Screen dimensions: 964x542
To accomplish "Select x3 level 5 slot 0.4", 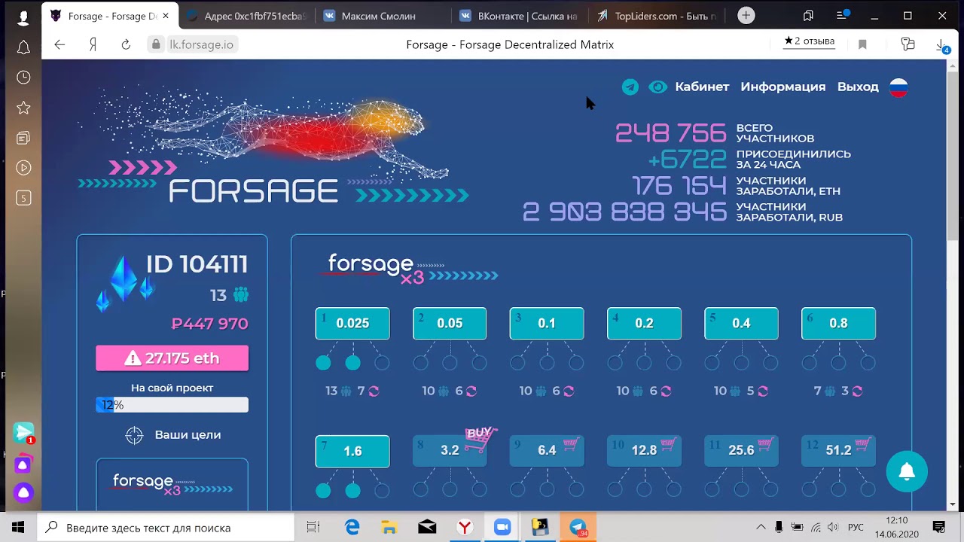I will (741, 324).
